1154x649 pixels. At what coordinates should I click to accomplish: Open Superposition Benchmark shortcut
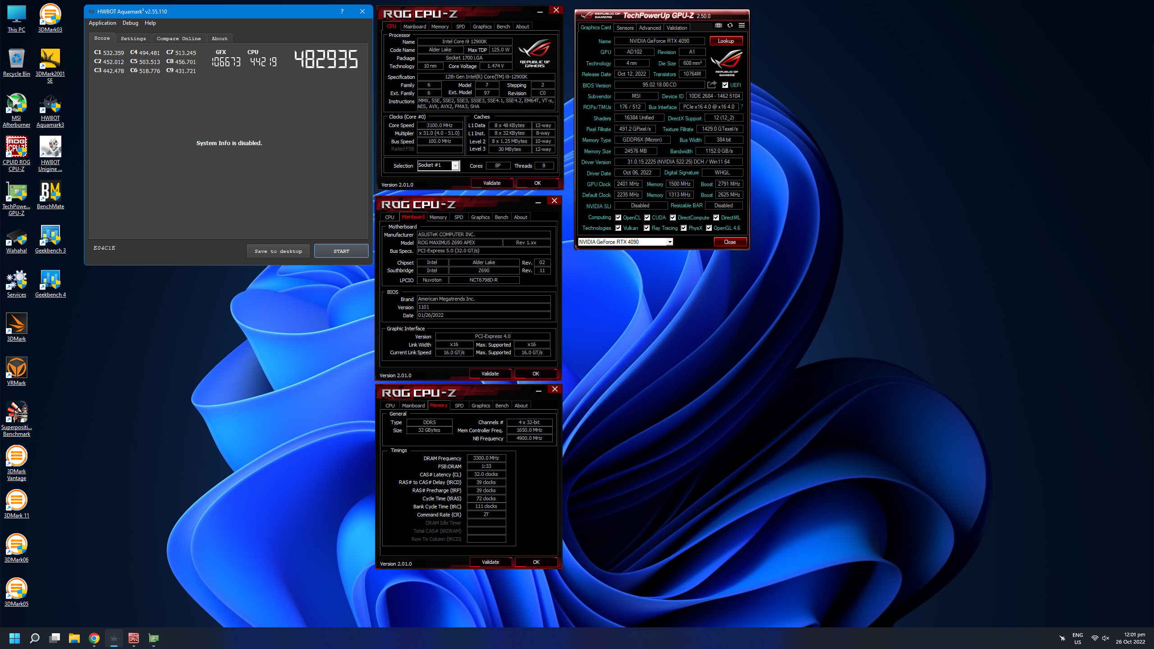16,419
